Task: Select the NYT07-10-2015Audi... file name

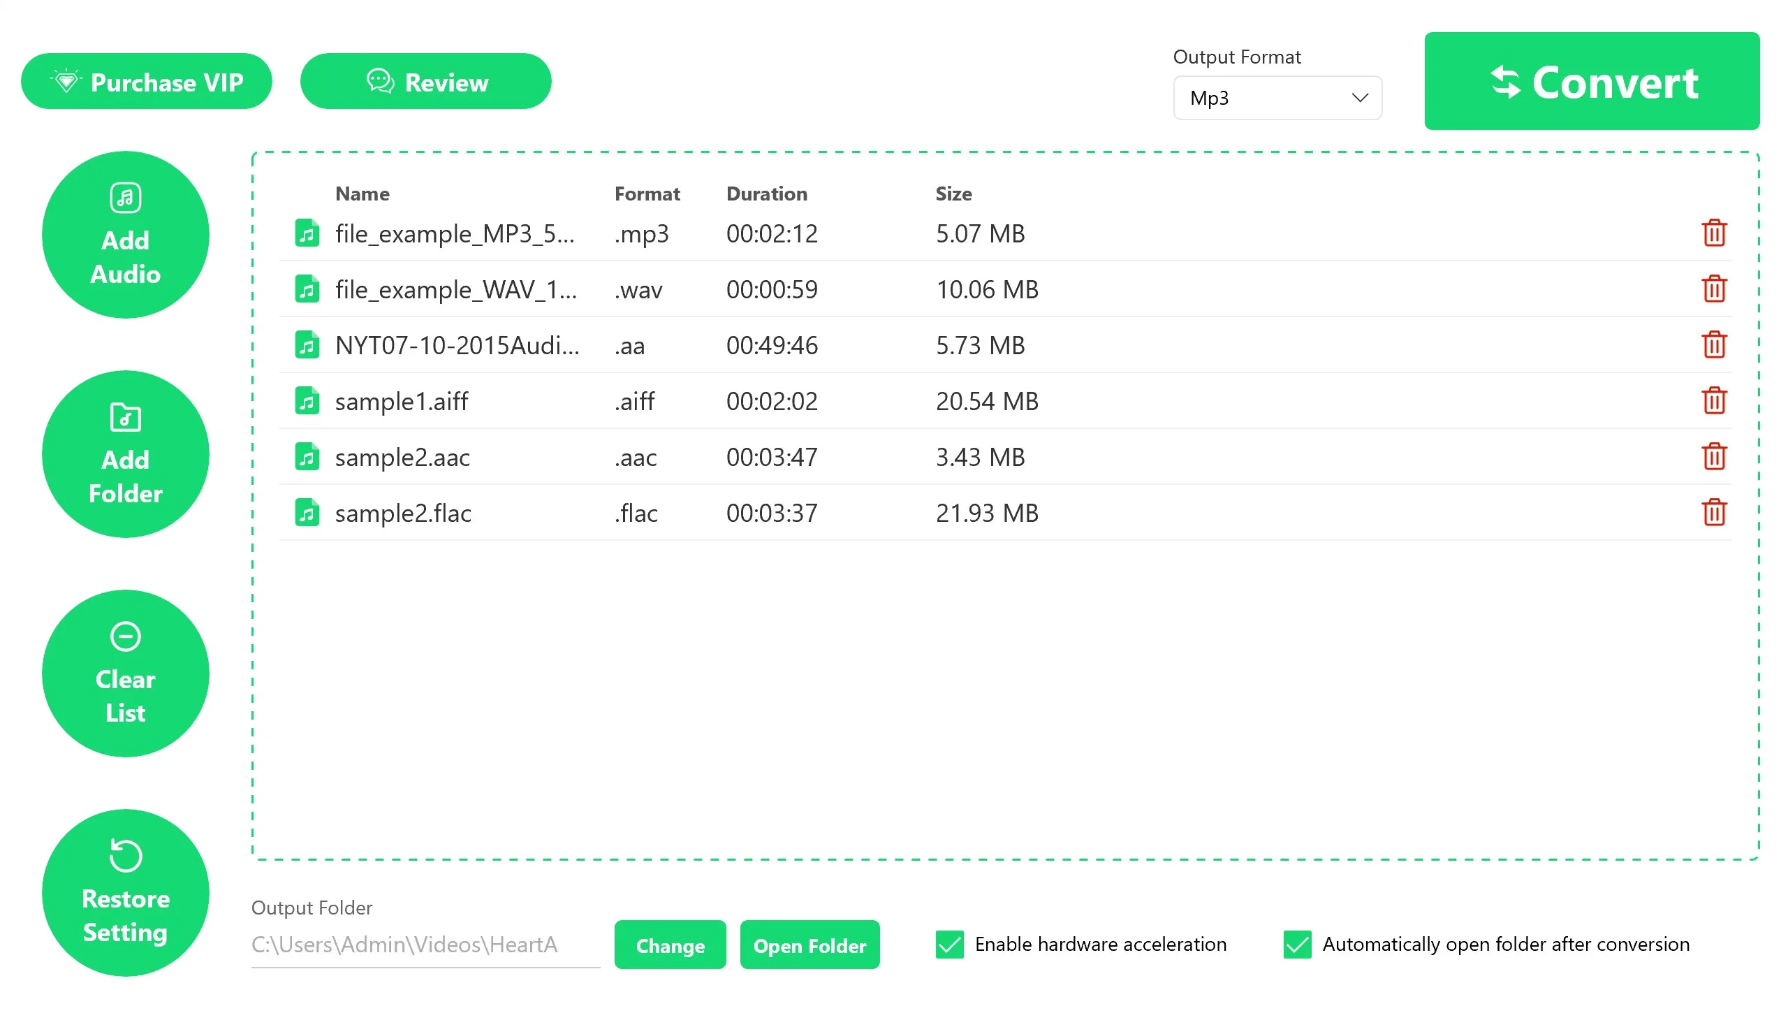Action: [457, 345]
